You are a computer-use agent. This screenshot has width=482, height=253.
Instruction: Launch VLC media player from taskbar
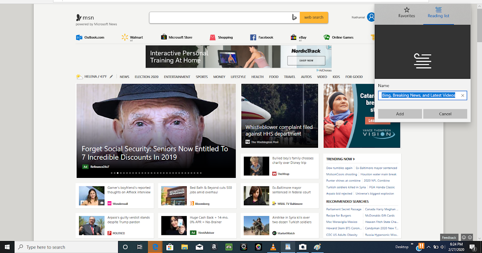pos(273,247)
